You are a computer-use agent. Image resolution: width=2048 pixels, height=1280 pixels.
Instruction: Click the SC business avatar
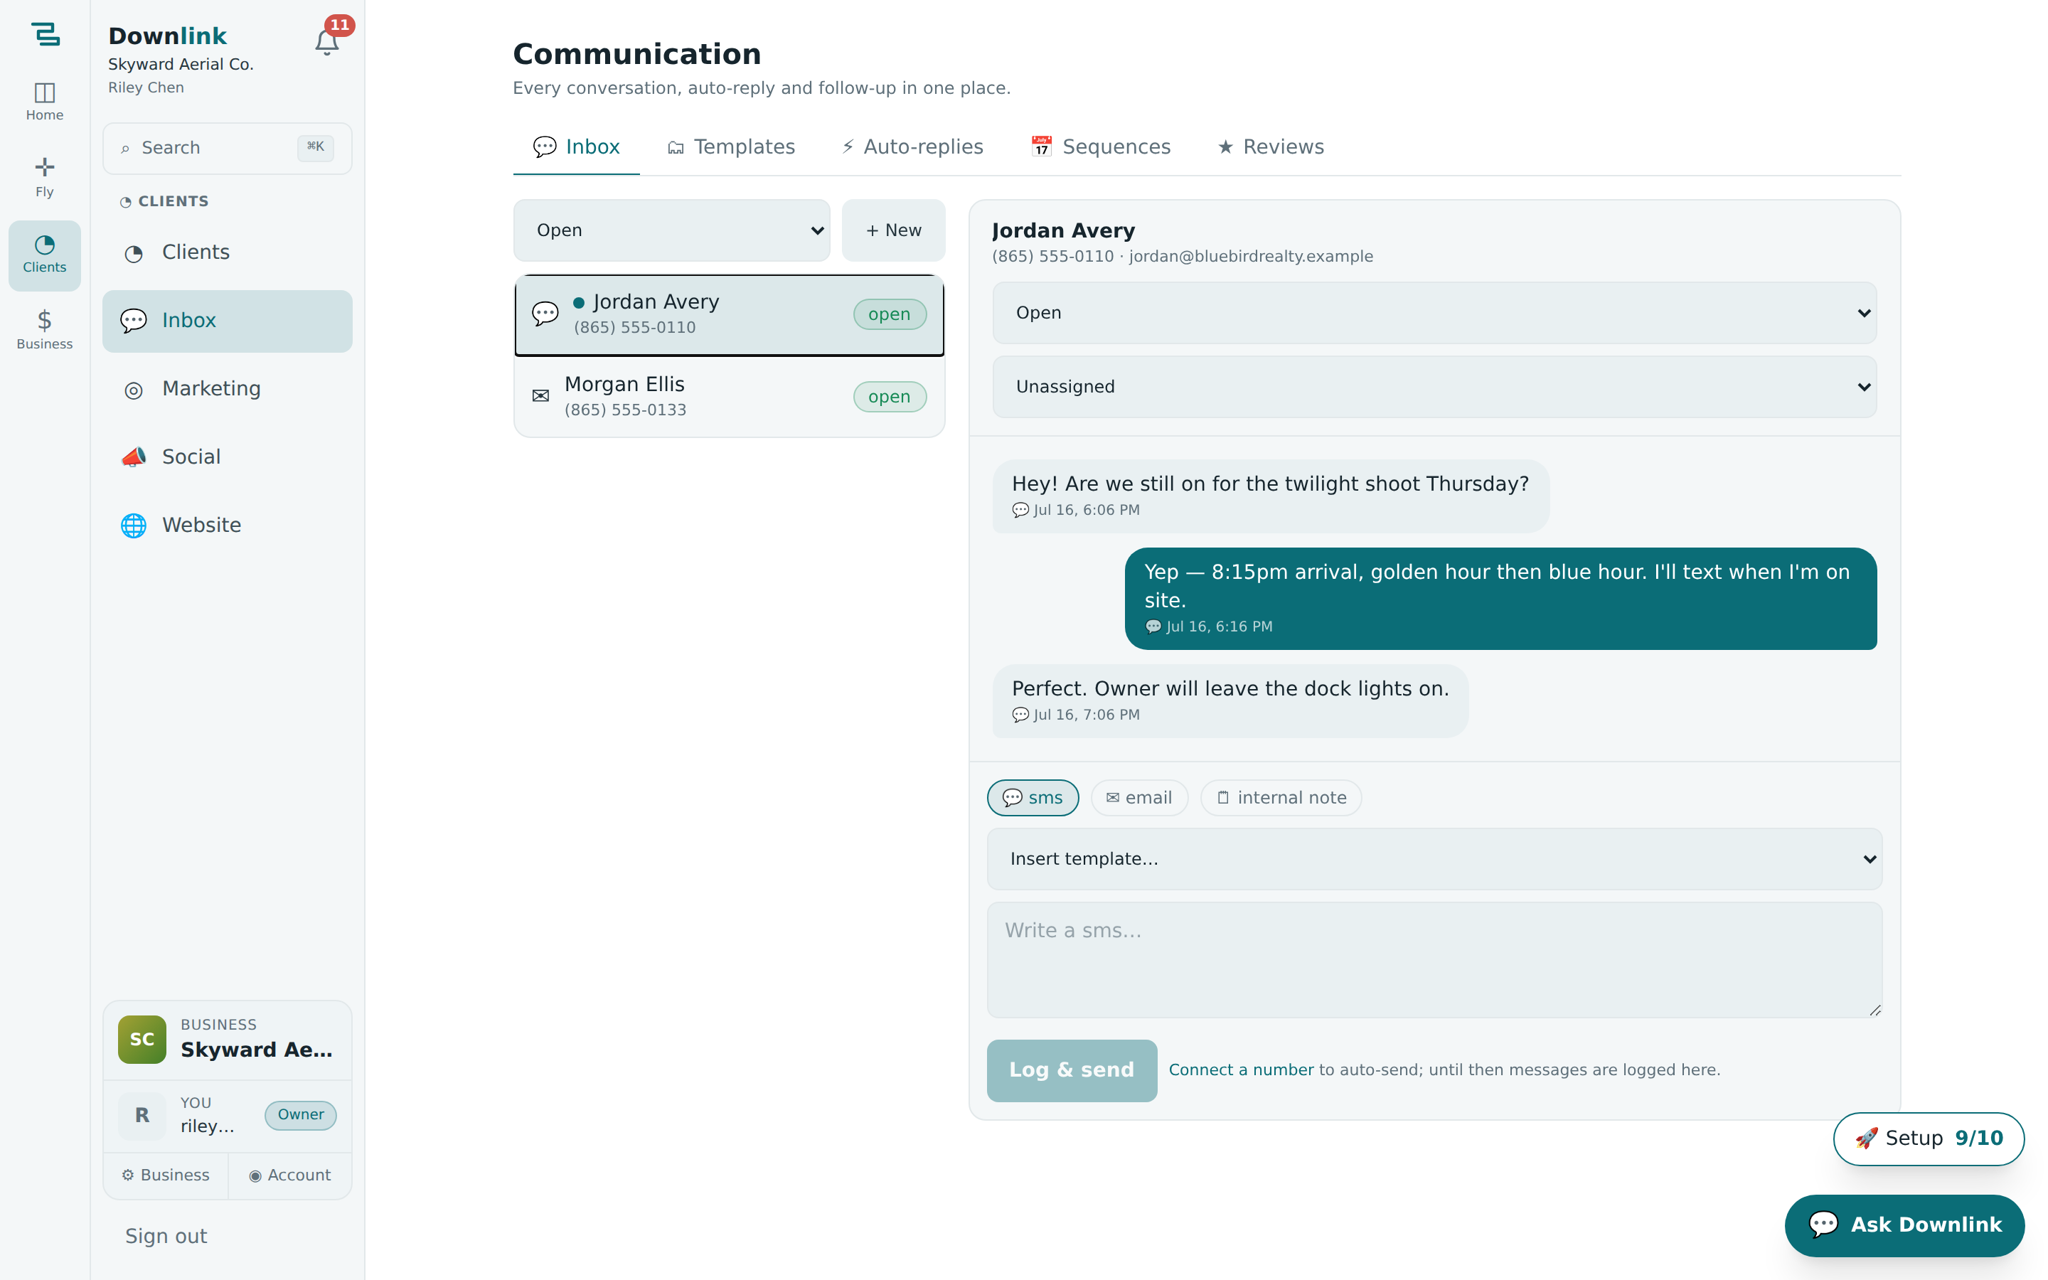pyautogui.click(x=142, y=1039)
